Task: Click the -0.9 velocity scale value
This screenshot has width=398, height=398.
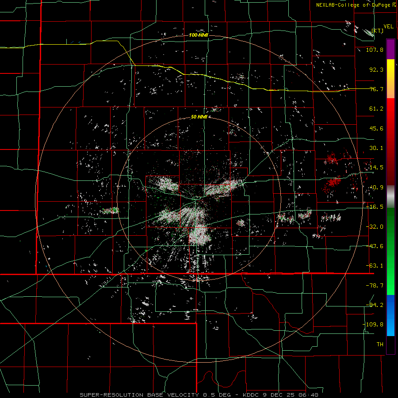Action: (376, 188)
